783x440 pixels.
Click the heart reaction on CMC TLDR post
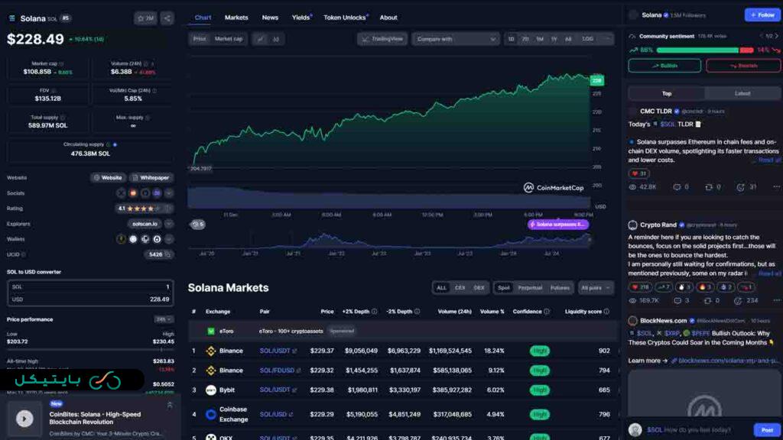point(638,173)
